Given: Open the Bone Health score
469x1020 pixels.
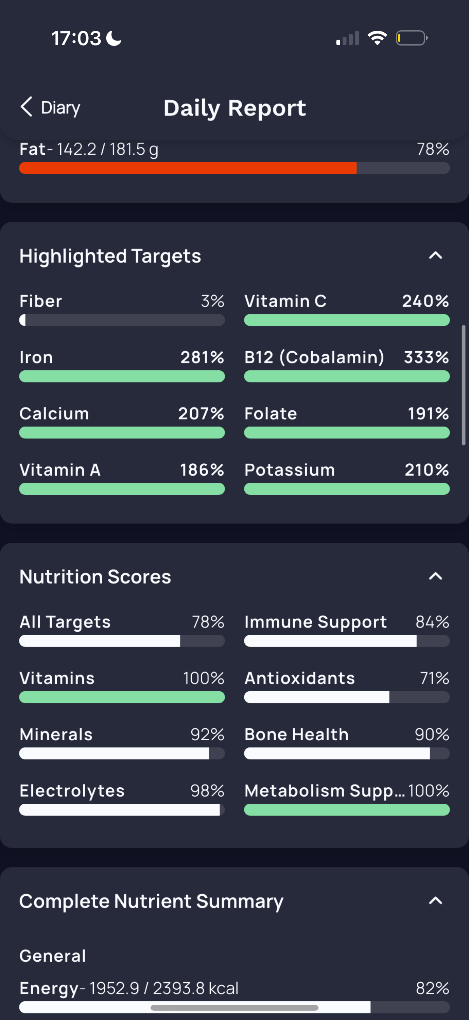Looking at the screenshot, I should pyautogui.click(x=347, y=742).
